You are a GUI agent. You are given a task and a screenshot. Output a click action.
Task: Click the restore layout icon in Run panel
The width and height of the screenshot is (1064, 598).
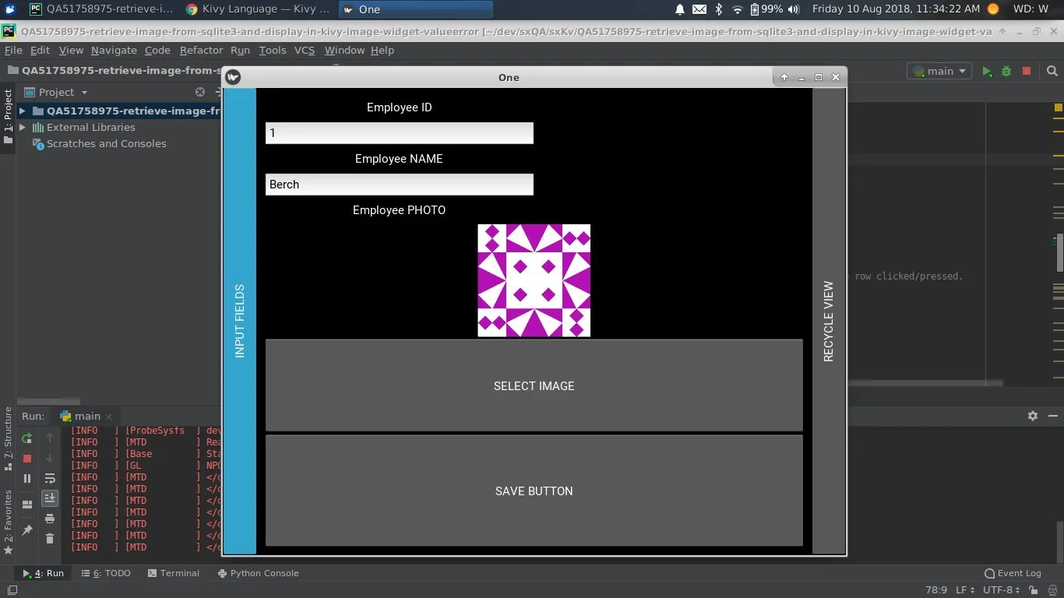tap(27, 504)
